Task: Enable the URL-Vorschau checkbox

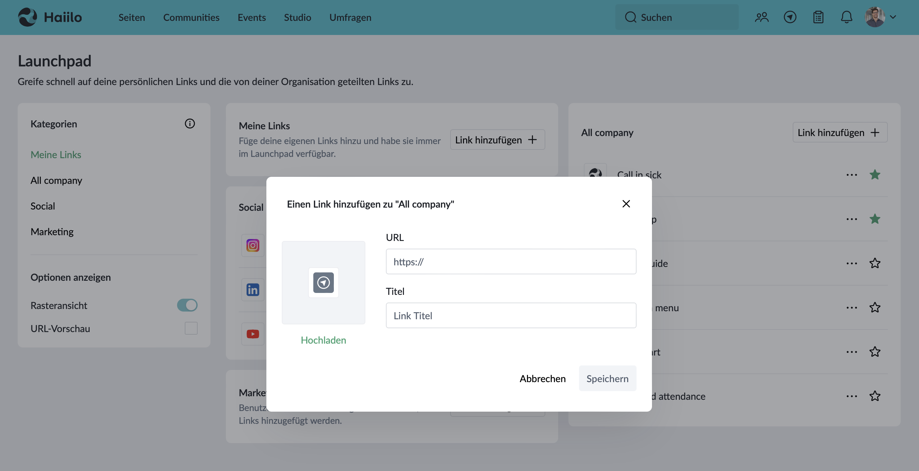Action: (x=191, y=329)
